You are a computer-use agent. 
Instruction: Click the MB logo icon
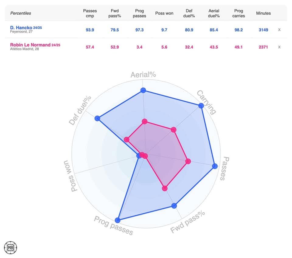pos(10,247)
